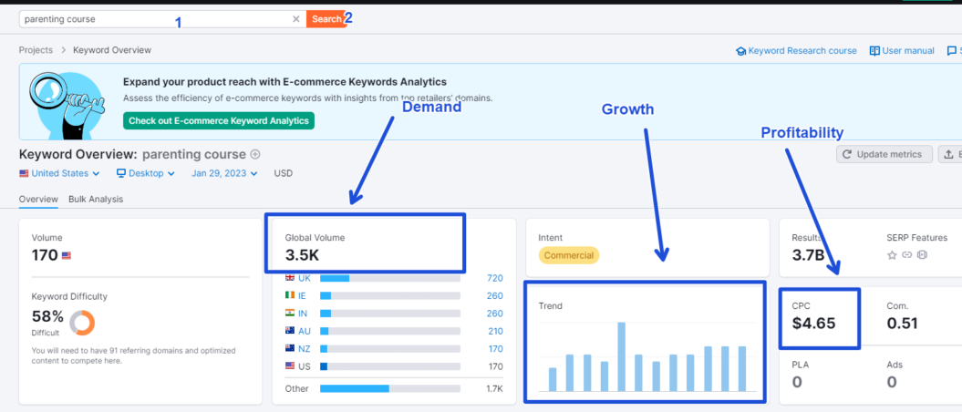Click the IN country link in Global Volume
This screenshot has width=962, height=412.
tap(303, 314)
